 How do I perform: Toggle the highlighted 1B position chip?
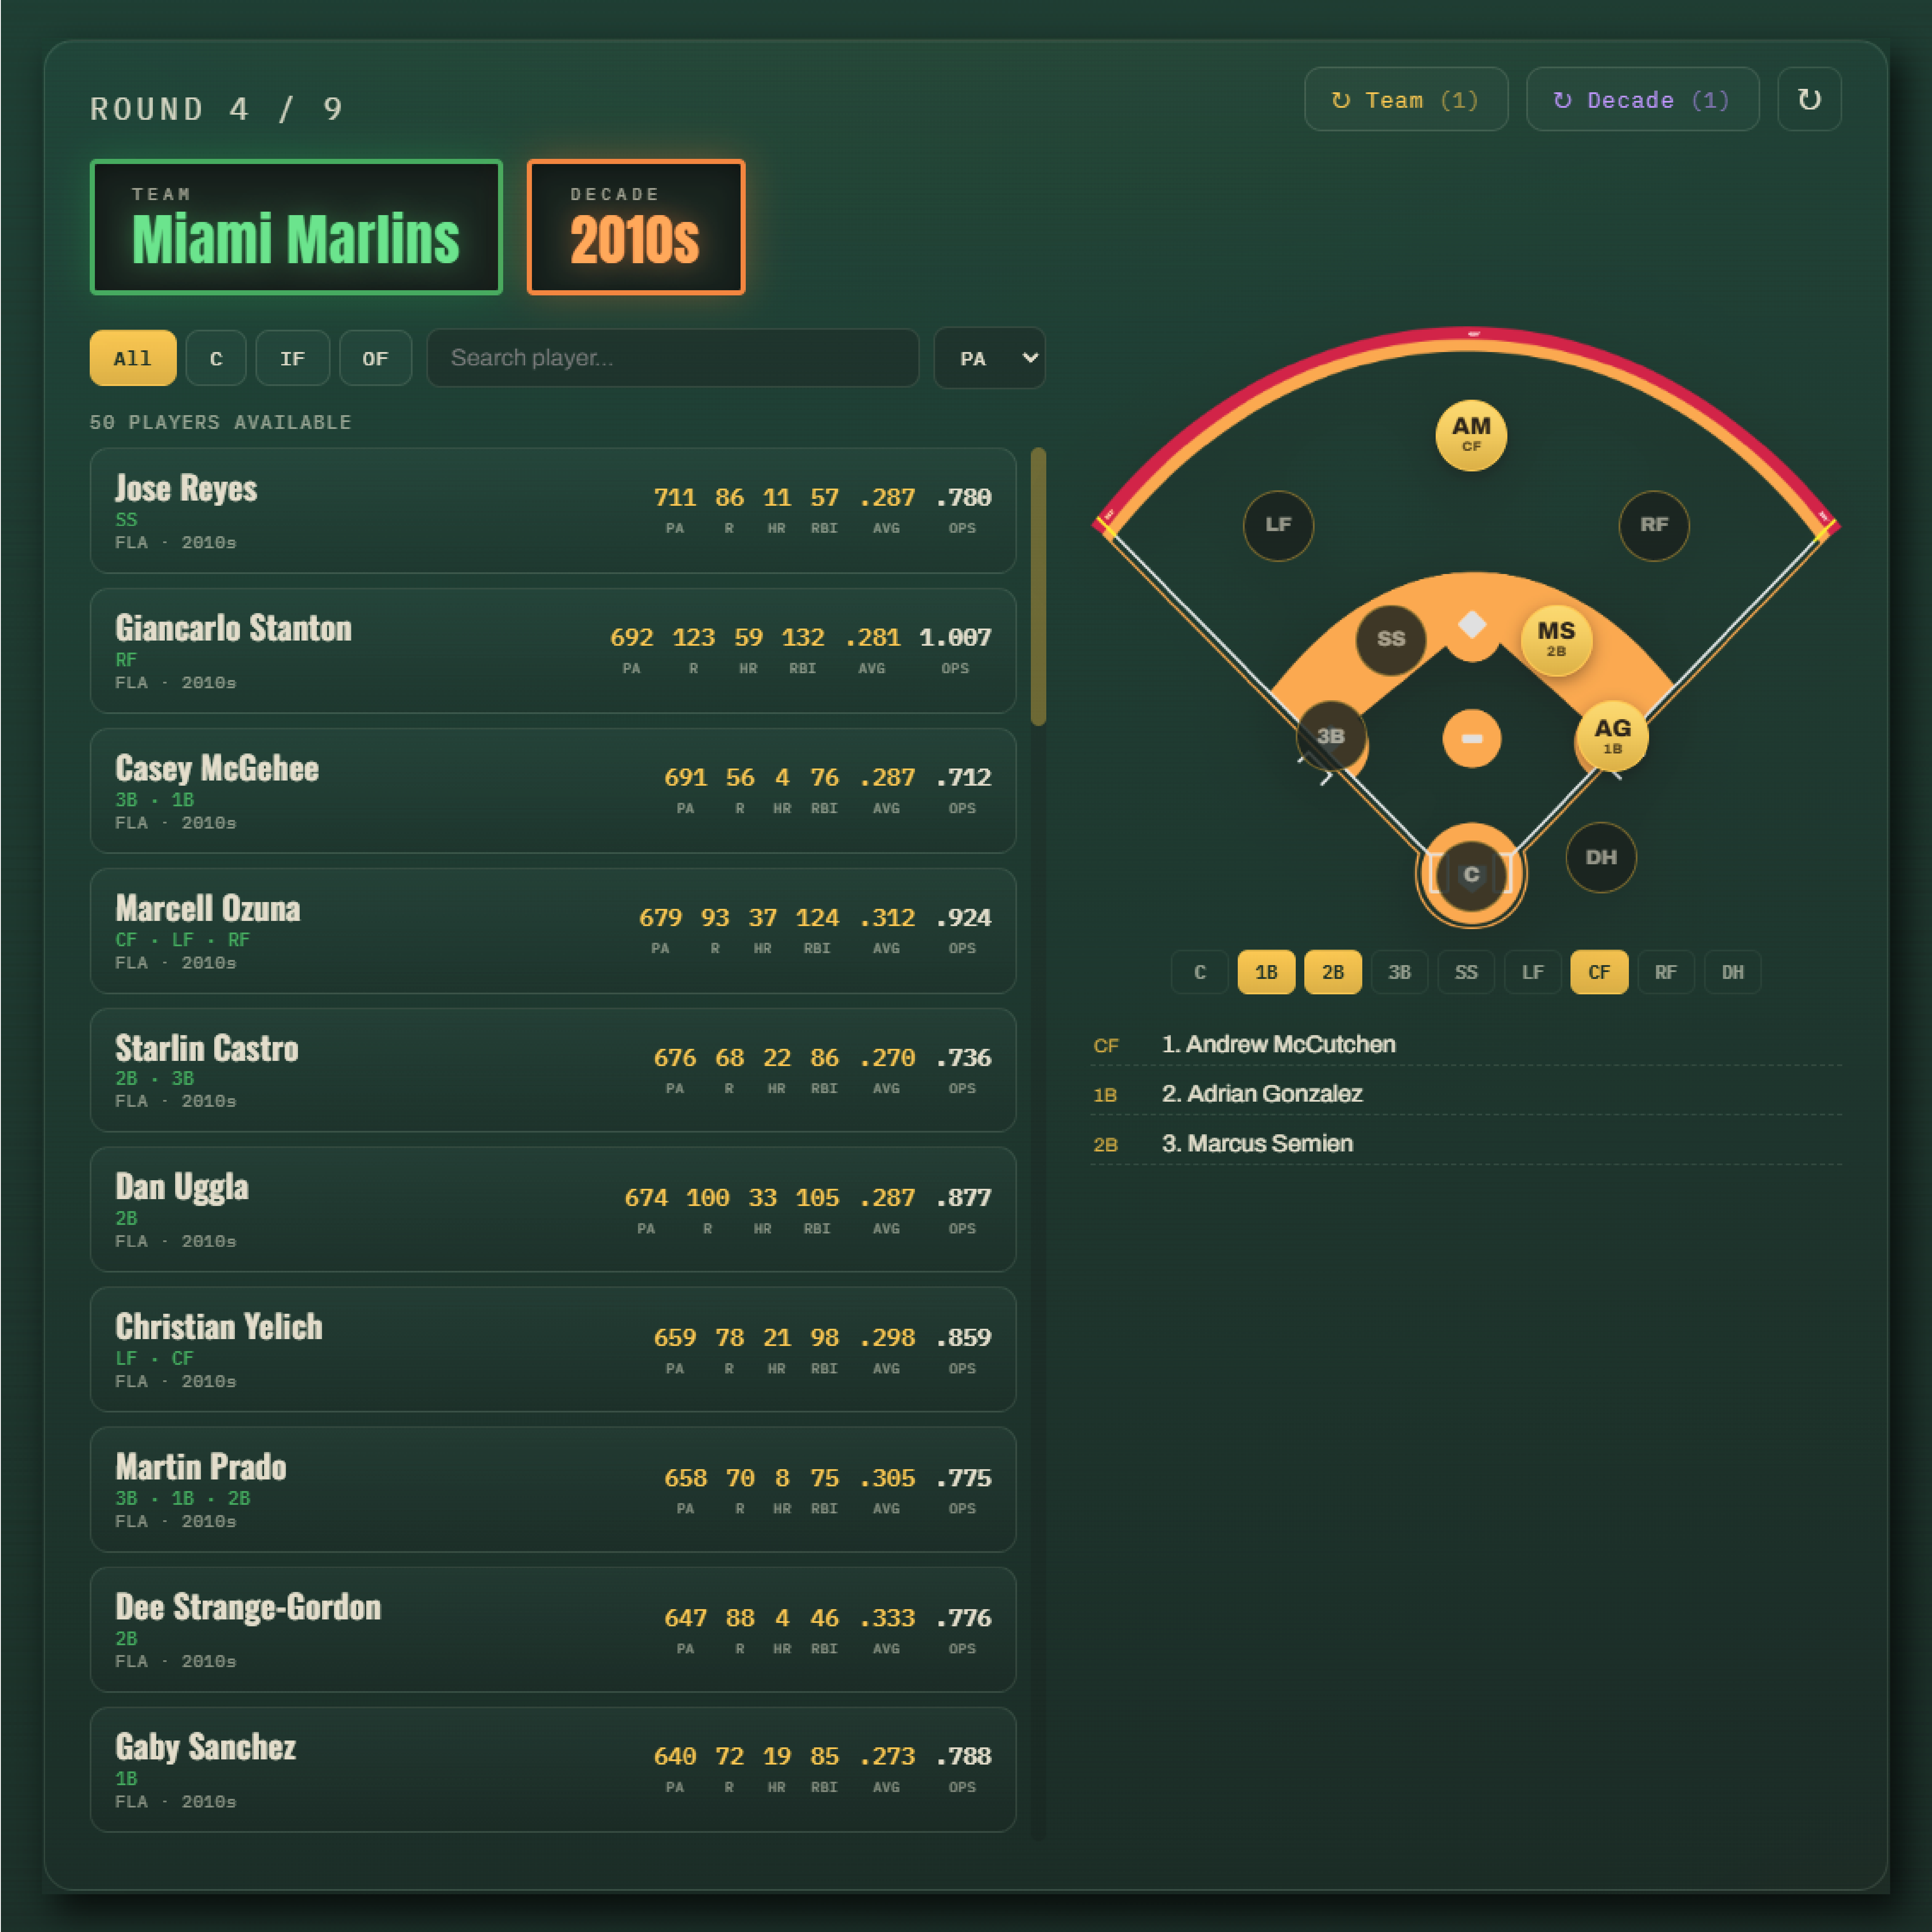pyautogui.click(x=1266, y=972)
